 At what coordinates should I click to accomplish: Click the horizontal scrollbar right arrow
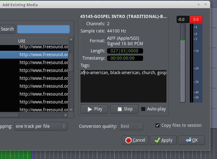[x=66, y=115]
